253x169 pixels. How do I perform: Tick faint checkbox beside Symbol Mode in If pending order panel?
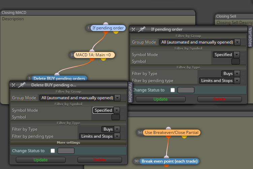(243, 55)
